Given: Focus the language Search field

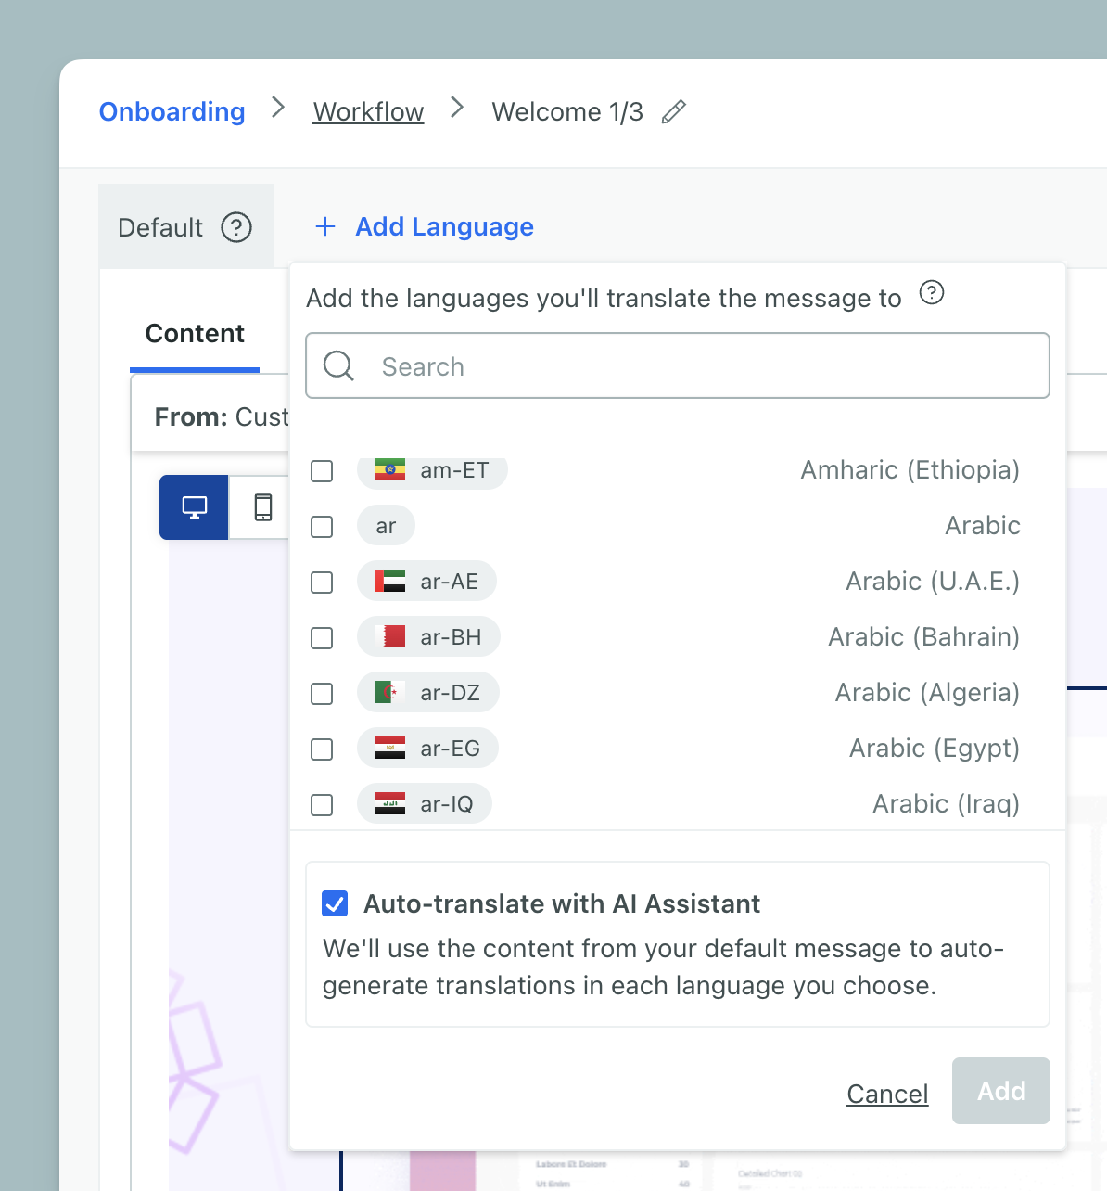Looking at the screenshot, I should tap(705, 366).
